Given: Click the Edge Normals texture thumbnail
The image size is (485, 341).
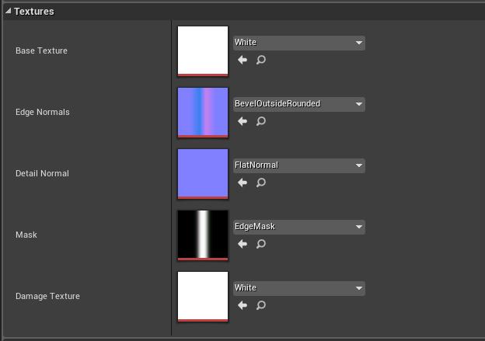Looking at the screenshot, I should pos(203,112).
